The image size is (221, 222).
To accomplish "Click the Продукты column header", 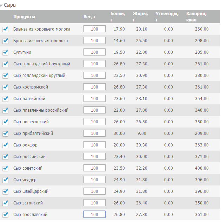I will click(24, 17).
